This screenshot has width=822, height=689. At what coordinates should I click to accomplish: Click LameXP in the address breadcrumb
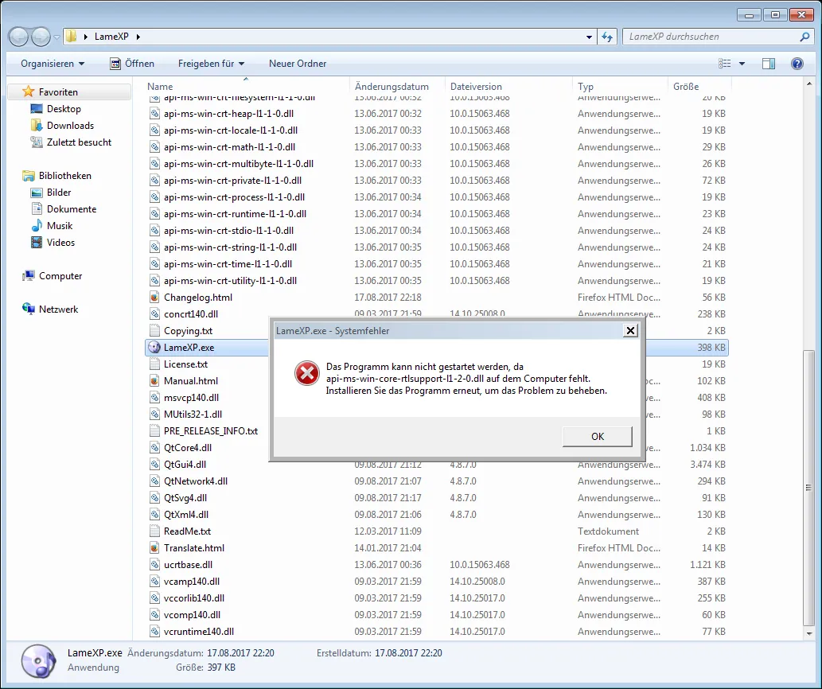point(111,37)
